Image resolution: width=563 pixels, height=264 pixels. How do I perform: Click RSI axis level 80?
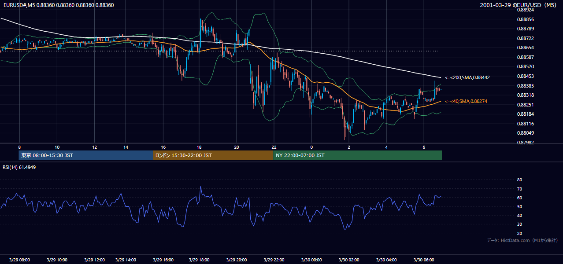click(519, 180)
